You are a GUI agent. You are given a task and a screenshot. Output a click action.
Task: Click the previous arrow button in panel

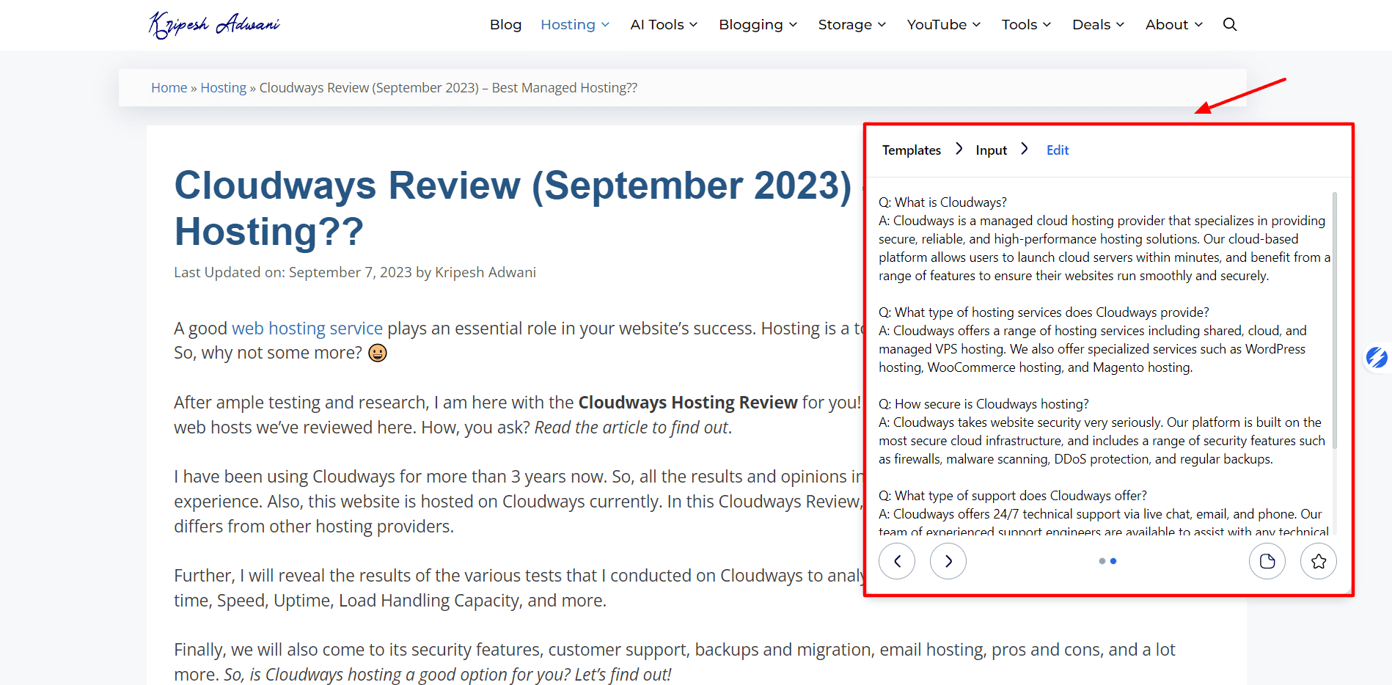[x=897, y=561]
